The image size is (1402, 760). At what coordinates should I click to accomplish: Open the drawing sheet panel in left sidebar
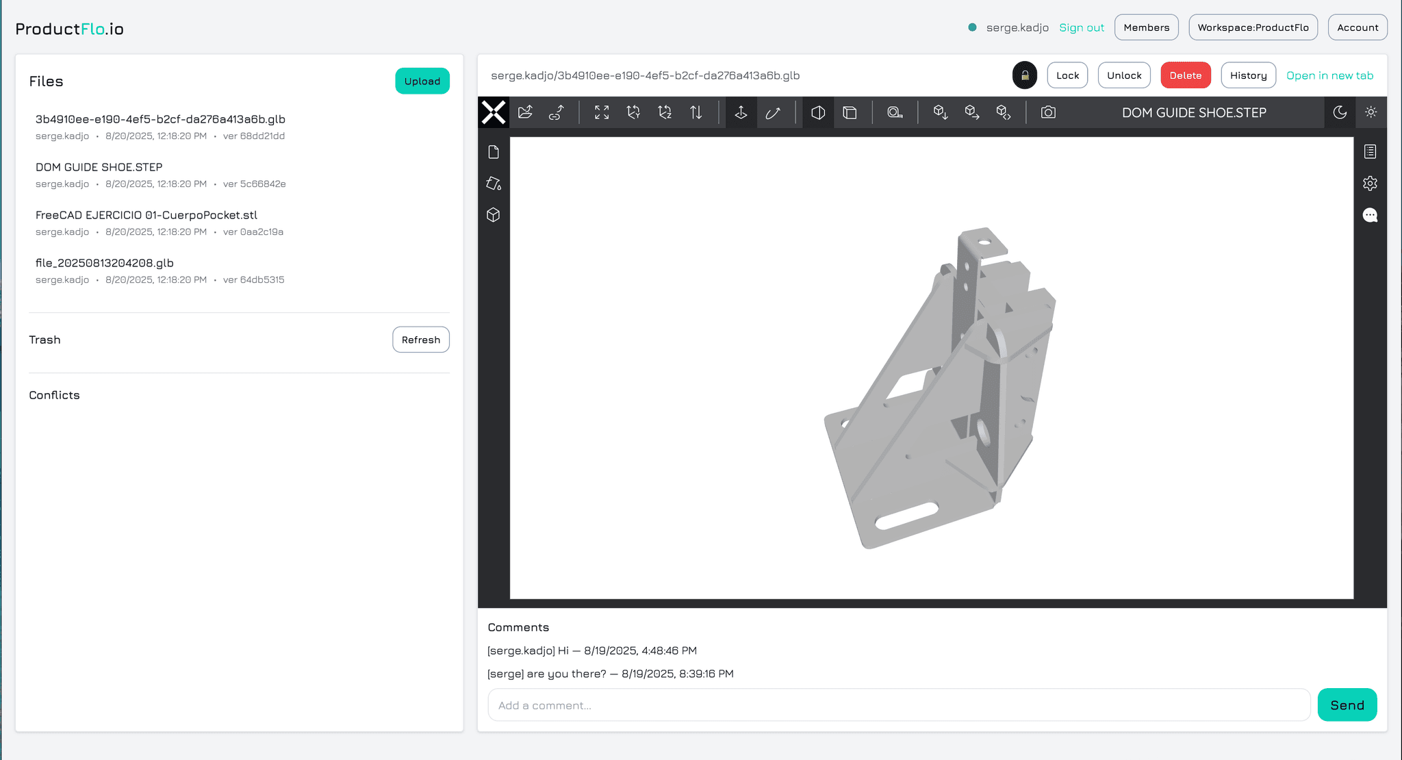click(x=494, y=152)
